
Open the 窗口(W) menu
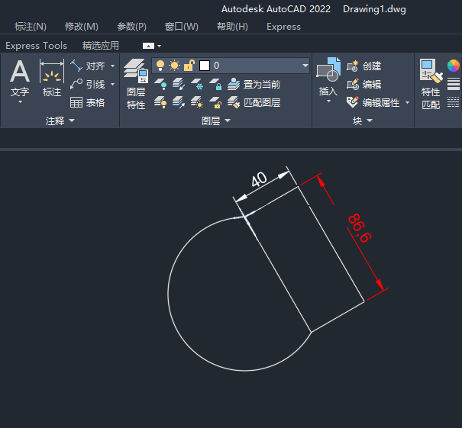pyautogui.click(x=182, y=27)
